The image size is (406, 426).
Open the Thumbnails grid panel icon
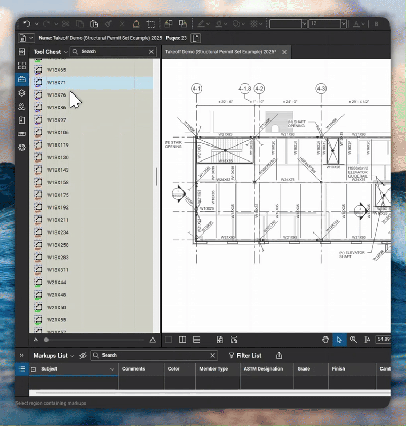pyautogui.click(x=22, y=66)
